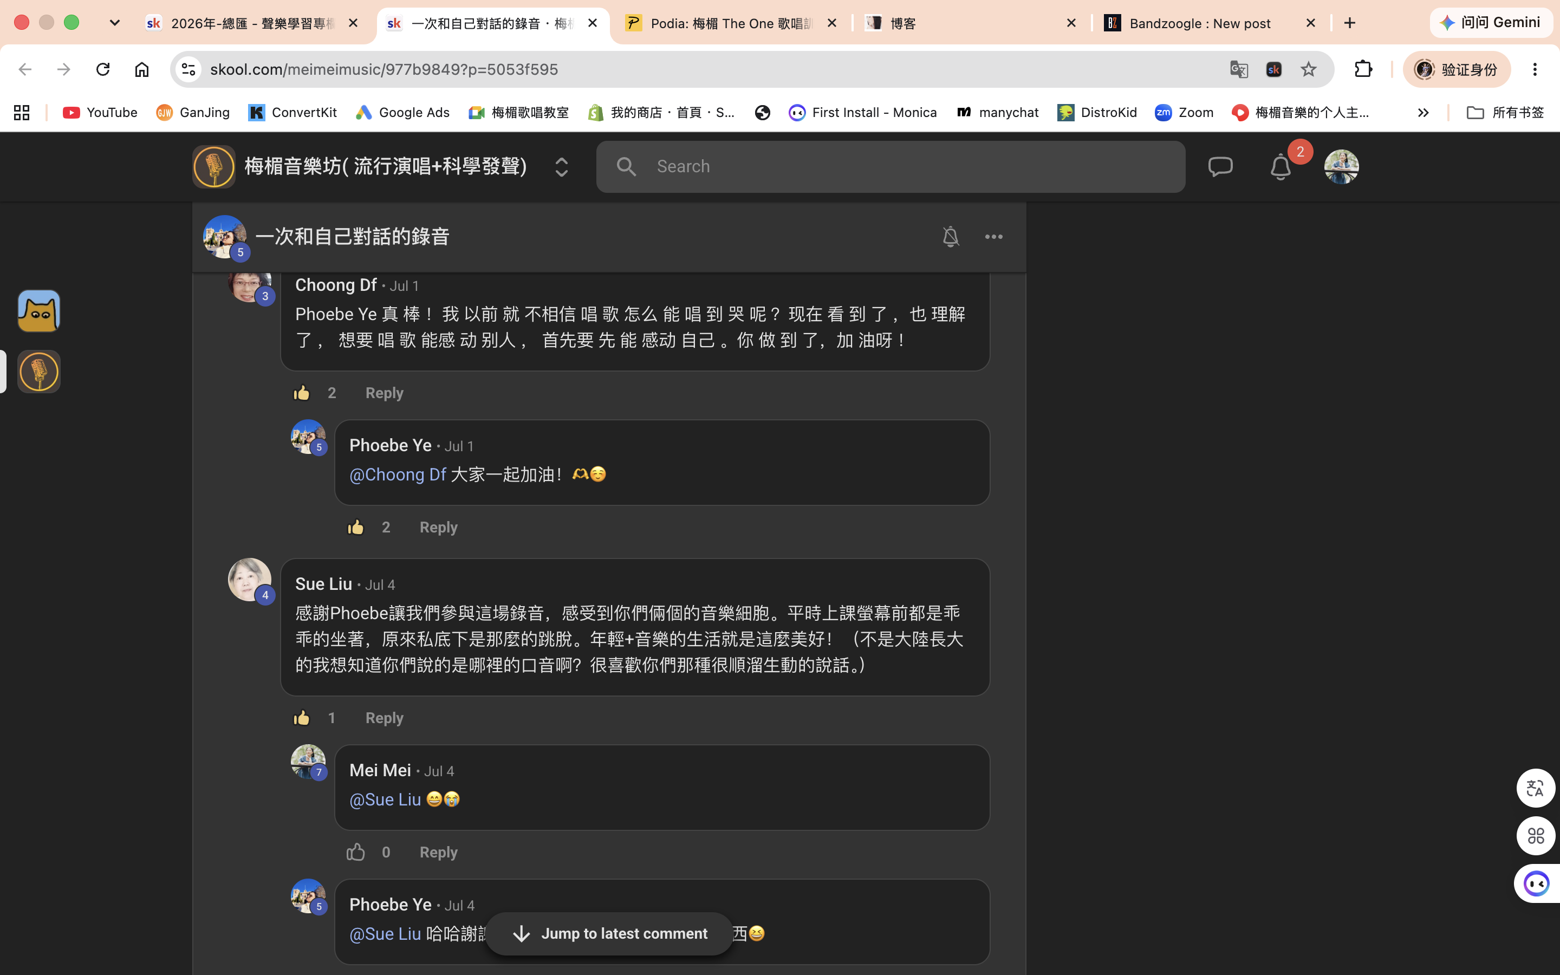Open a new browser tab
1560x975 pixels.
(x=1349, y=23)
